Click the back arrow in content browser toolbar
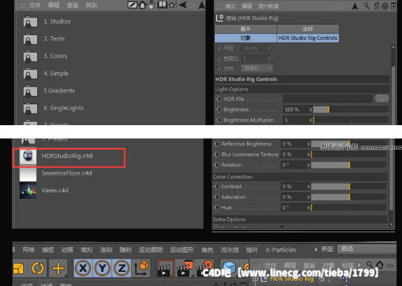This screenshot has height=286, width=402. pyautogui.click(x=183, y=5)
